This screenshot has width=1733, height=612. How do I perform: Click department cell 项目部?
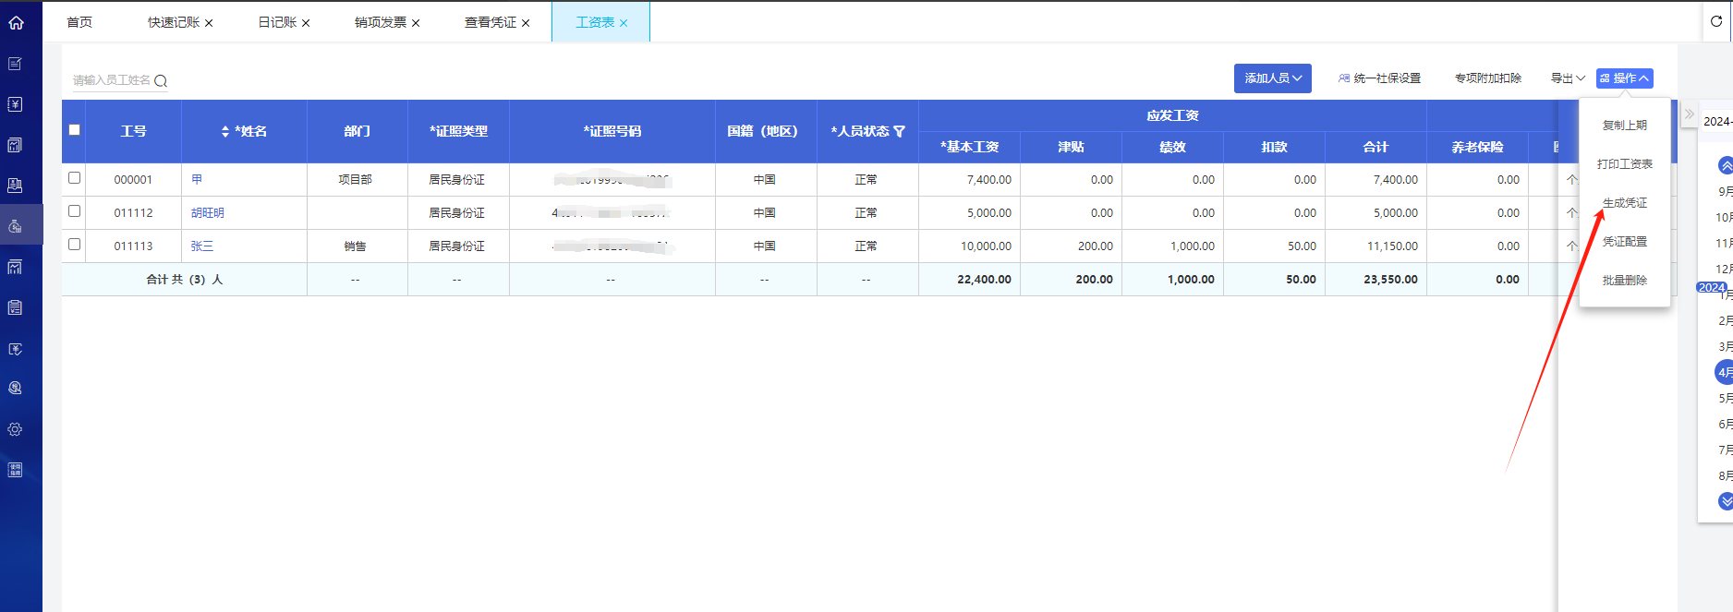point(356,180)
